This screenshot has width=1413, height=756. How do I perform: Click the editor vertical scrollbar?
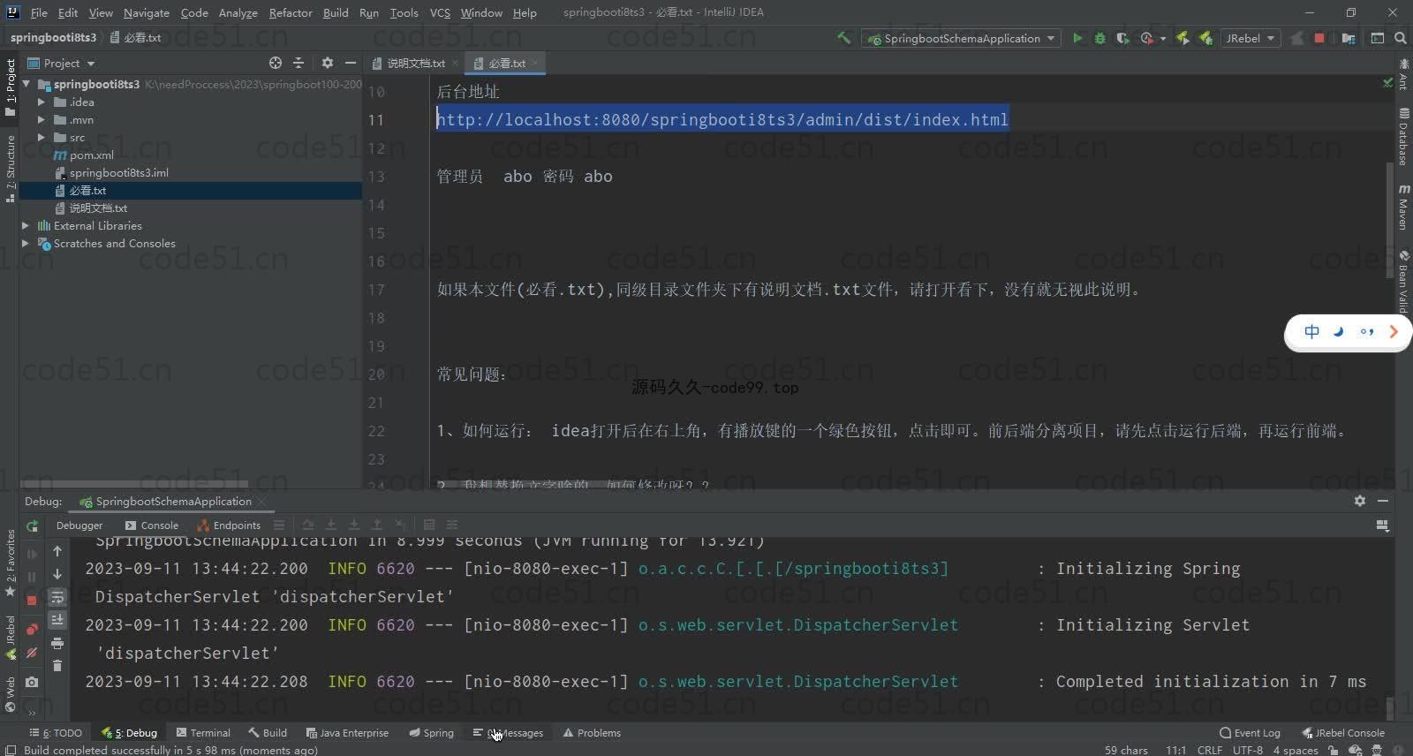(1390, 221)
